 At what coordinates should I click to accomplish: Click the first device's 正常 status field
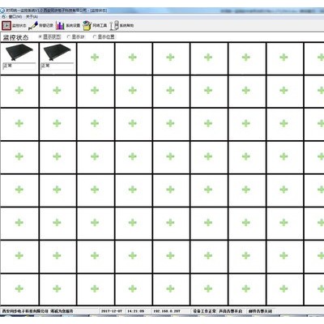pyautogui.click(x=19, y=66)
